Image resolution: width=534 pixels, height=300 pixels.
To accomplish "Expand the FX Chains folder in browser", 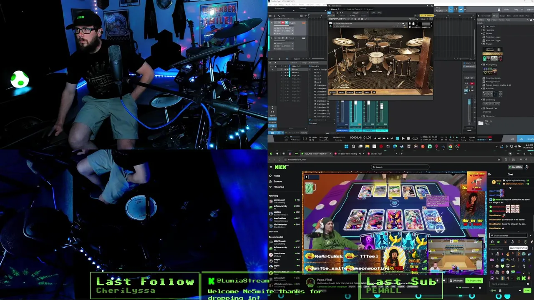I will [x=481, y=27].
